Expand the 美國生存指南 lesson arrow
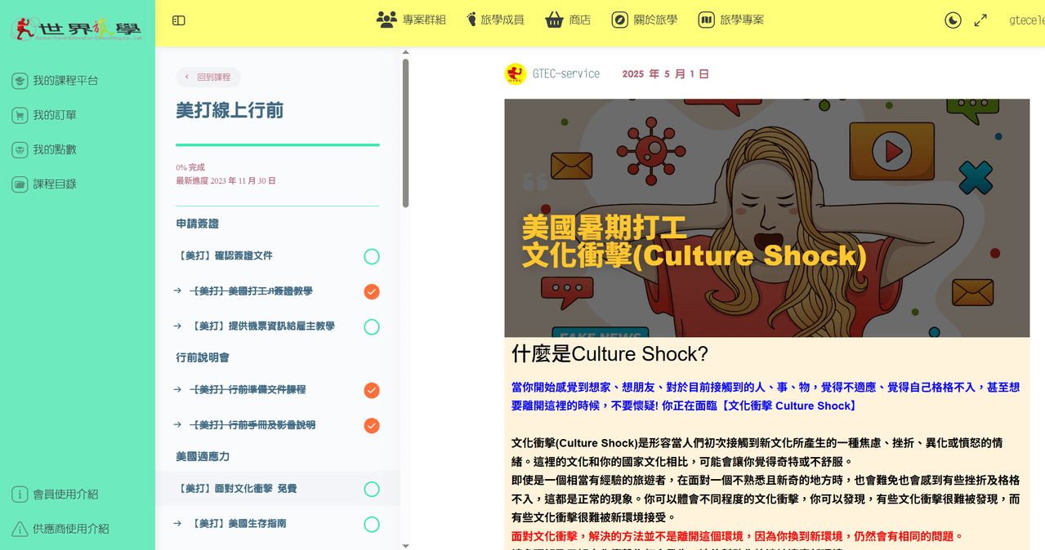1045x550 pixels. (177, 523)
